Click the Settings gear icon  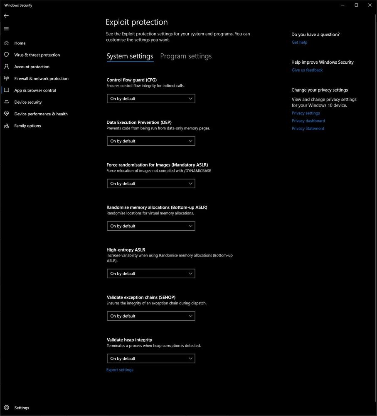click(7, 408)
